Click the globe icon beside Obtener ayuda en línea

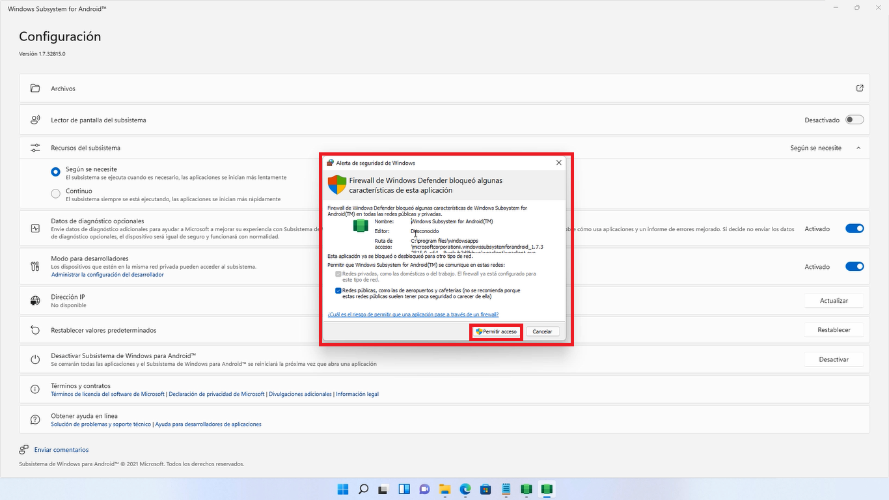[35, 419]
